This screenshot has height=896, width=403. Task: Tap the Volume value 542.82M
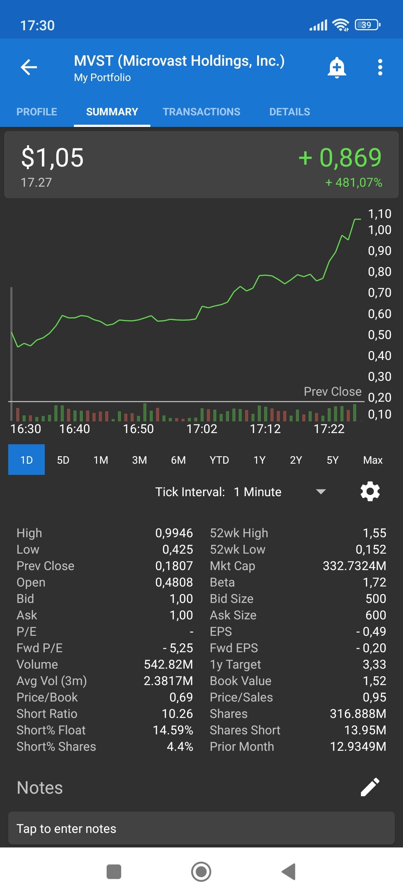(168, 664)
